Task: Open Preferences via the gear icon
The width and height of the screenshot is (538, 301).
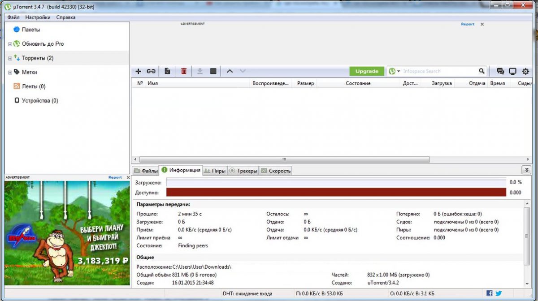Action: tap(525, 71)
